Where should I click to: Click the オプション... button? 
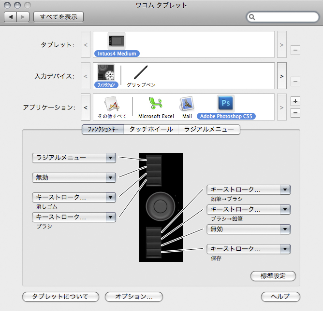(x=134, y=297)
